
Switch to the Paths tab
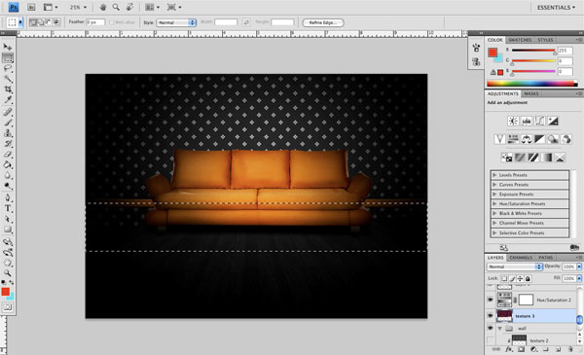click(x=546, y=258)
